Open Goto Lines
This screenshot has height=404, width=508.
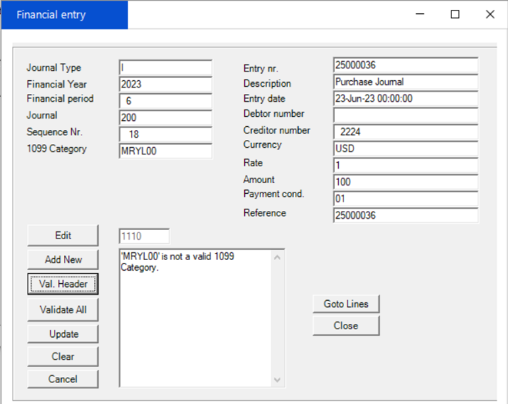(345, 303)
